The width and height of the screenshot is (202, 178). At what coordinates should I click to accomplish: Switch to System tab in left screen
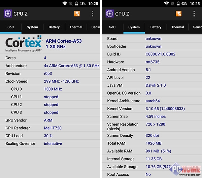point(32,27)
